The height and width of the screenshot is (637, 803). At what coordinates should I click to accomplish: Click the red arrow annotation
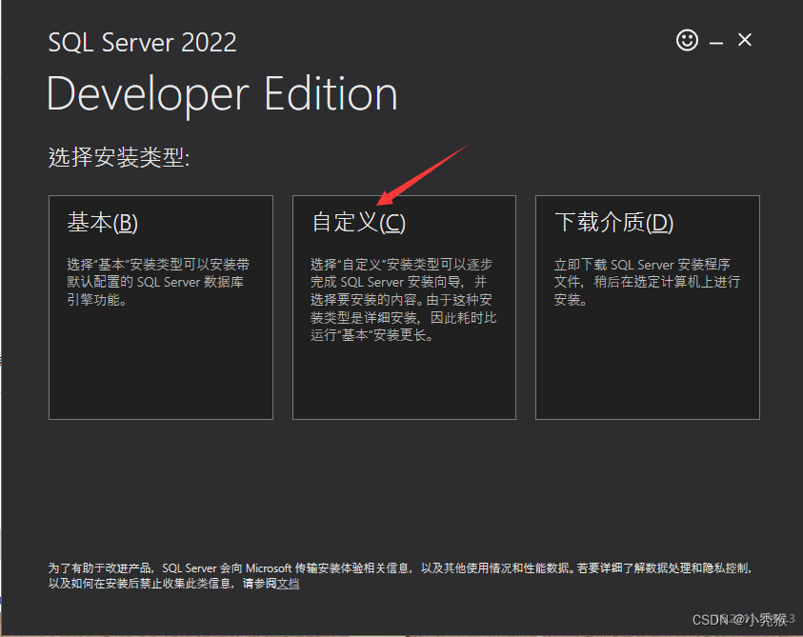pos(422,175)
